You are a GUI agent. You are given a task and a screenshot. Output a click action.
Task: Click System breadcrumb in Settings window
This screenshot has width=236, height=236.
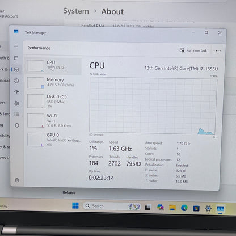(76, 11)
